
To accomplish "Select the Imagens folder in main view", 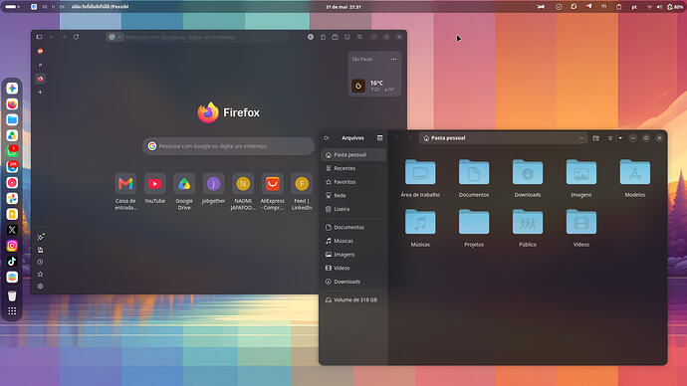I will coord(581,178).
